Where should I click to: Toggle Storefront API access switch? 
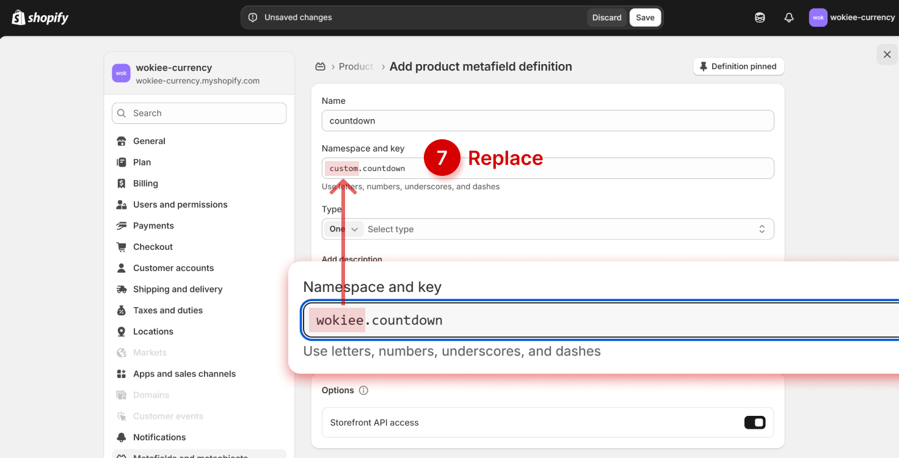[x=754, y=423]
